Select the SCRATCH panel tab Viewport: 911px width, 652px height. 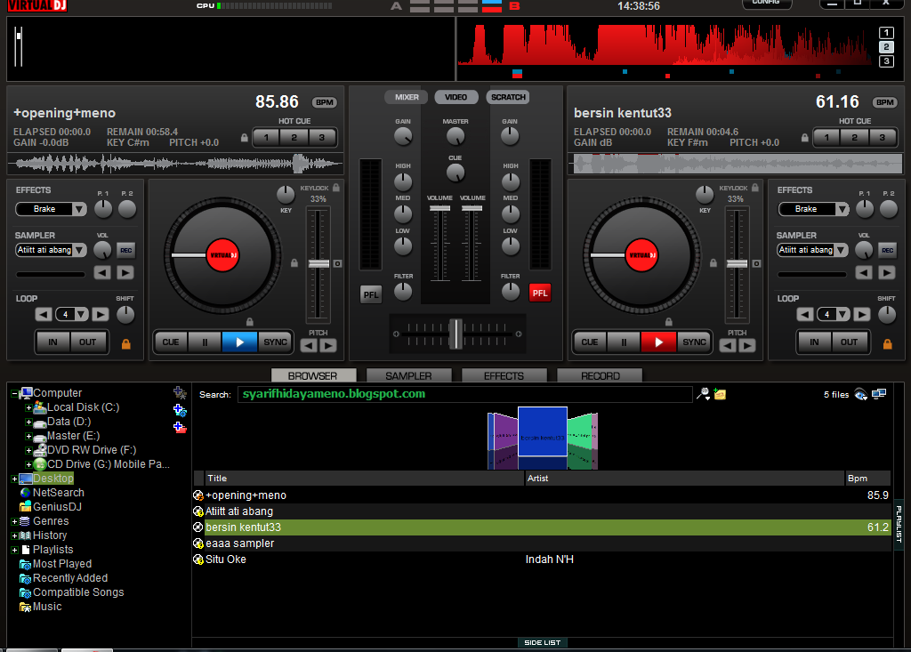coord(508,97)
